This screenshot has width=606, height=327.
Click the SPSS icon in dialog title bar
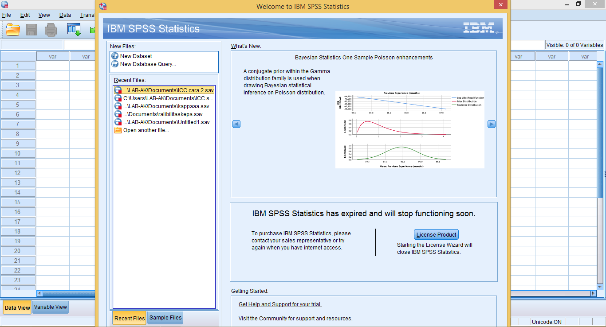[x=103, y=6]
